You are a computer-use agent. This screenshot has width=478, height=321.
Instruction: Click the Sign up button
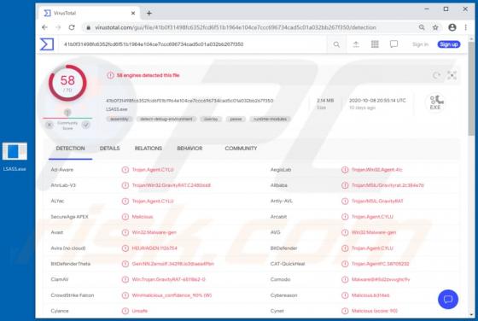pos(449,44)
